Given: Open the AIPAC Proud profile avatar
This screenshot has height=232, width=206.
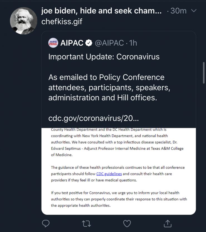Looking at the screenshot, I should coord(53,43).
